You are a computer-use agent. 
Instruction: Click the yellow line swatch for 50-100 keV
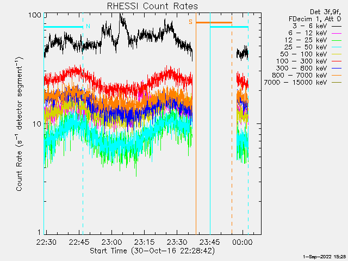point(336,54)
